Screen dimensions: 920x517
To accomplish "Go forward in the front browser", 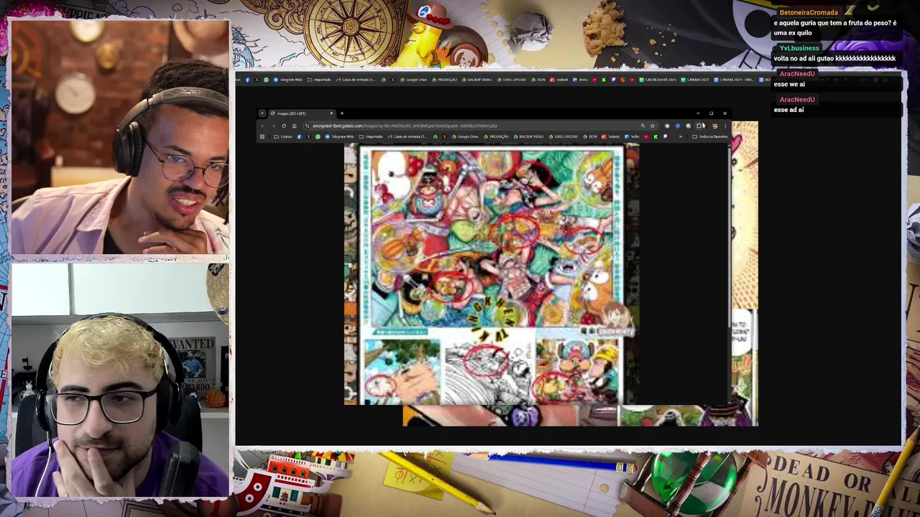I will point(273,126).
